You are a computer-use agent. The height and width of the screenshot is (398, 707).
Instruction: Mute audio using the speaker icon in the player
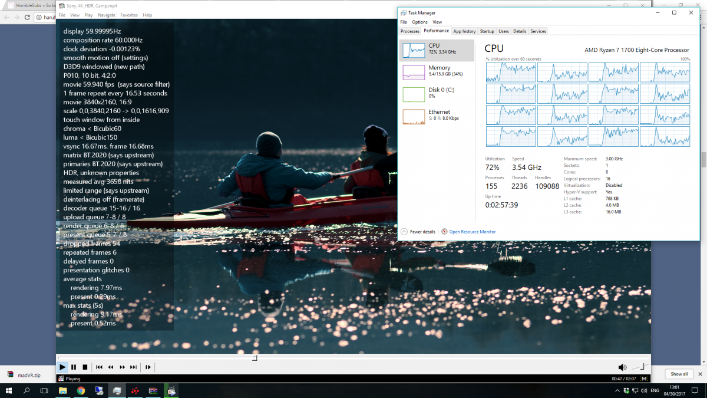(x=622, y=367)
